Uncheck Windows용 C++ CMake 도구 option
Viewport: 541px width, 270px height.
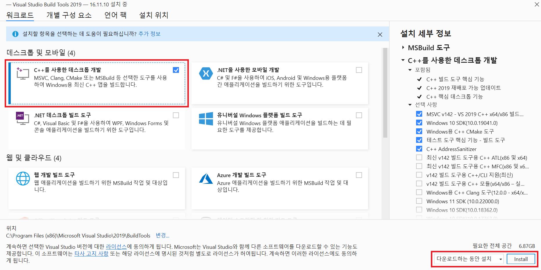(x=419, y=131)
